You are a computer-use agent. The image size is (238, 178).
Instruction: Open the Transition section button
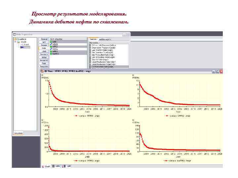click(44, 67)
